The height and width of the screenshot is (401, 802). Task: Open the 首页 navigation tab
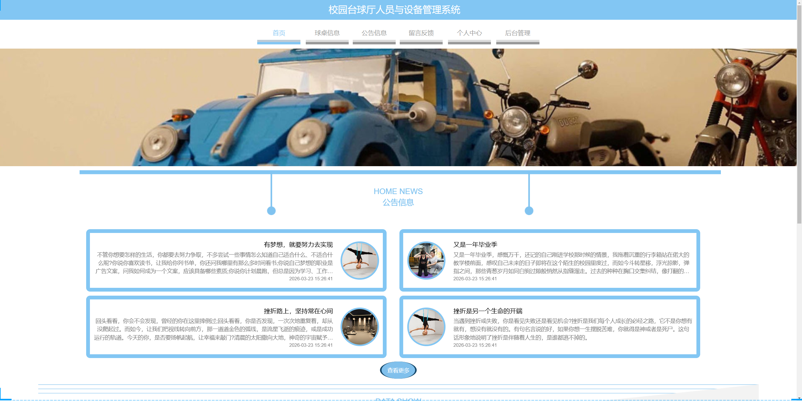pos(279,33)
